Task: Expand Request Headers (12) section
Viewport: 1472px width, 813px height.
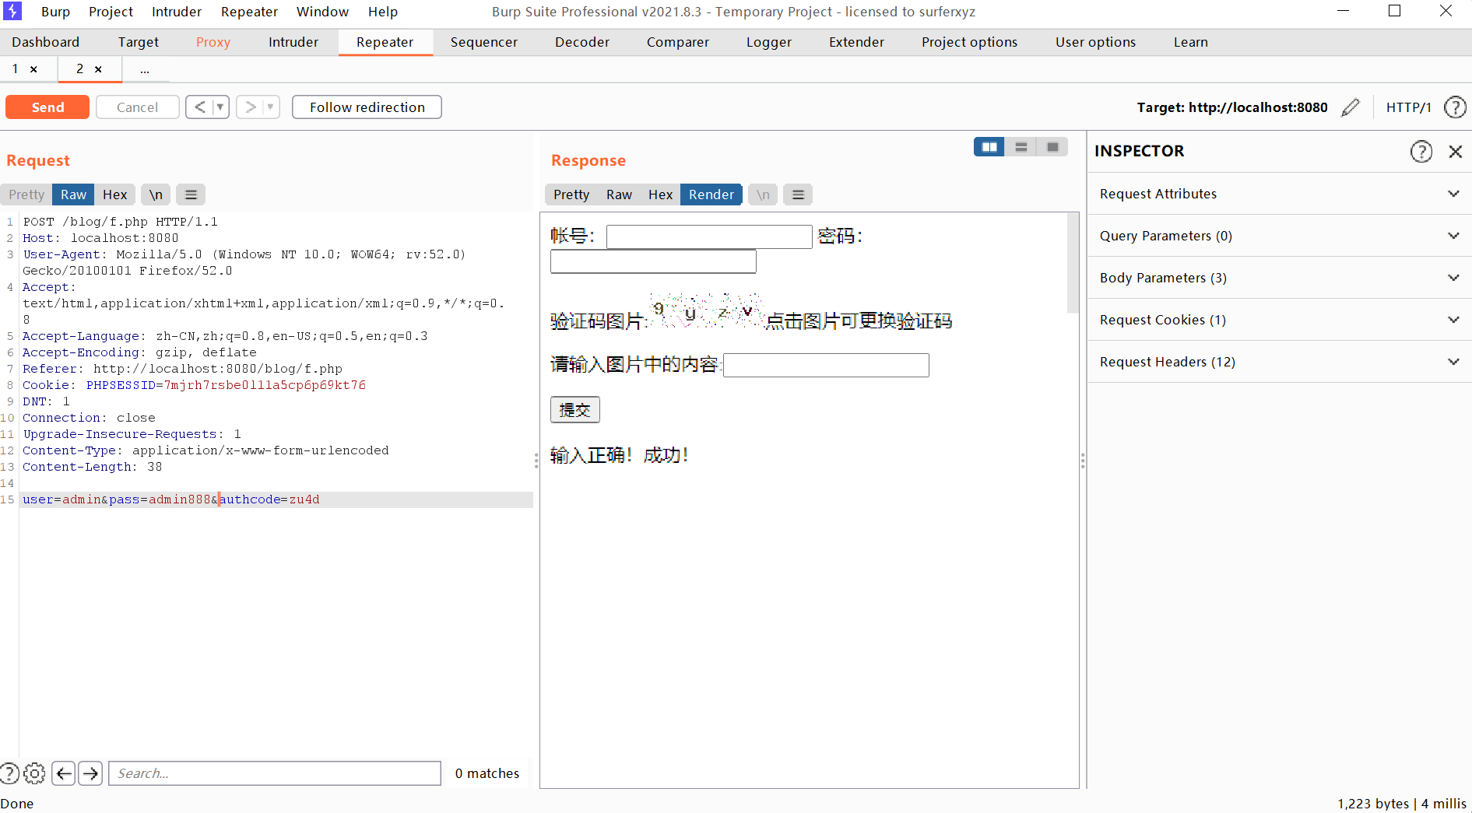Action: tap(1280, 362)
